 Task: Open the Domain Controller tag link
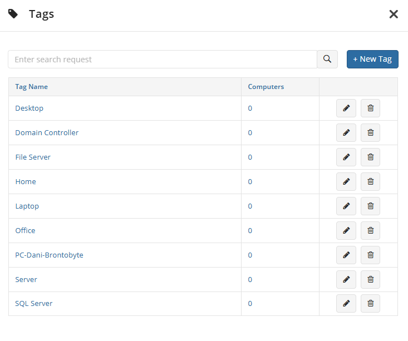click(x=47, y=132)
